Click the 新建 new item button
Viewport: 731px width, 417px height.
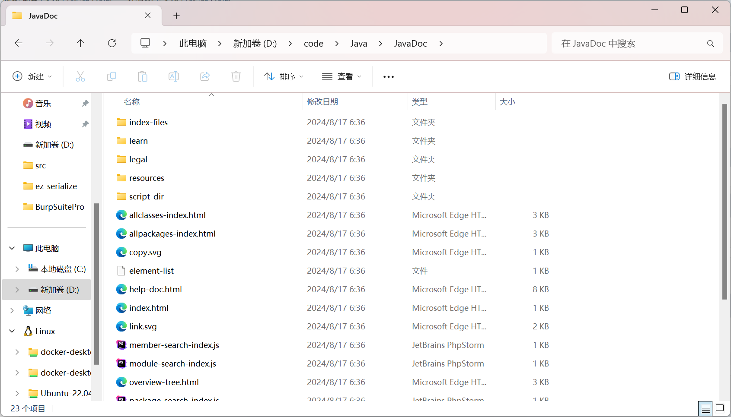[x=32, y=76]
